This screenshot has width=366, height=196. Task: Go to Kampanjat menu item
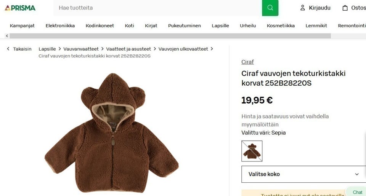[22, 25]
